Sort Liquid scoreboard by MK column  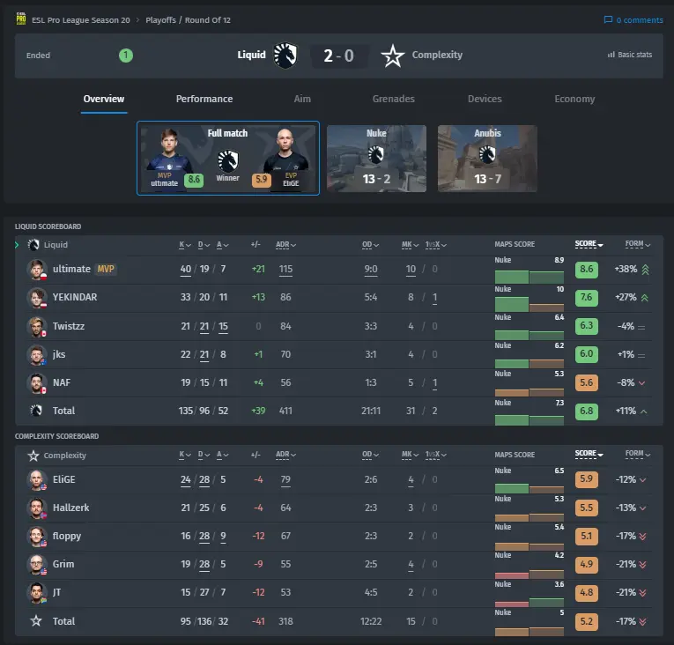click(x=410, y=245)
